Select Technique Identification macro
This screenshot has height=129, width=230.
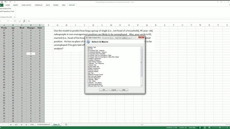tap(95, 84)
